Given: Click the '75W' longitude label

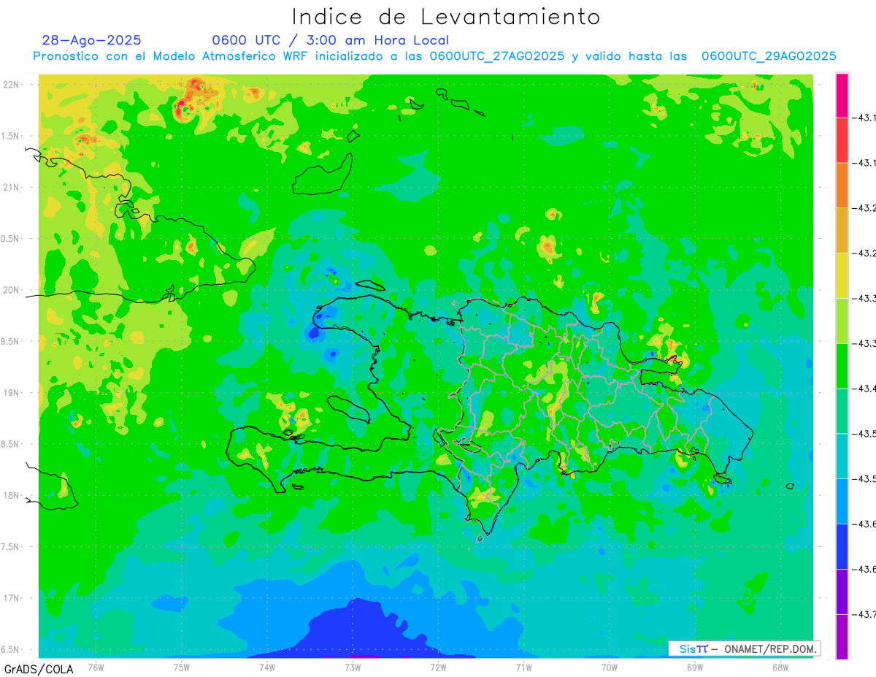Looking at the screenshot, I should coord(182,667).
